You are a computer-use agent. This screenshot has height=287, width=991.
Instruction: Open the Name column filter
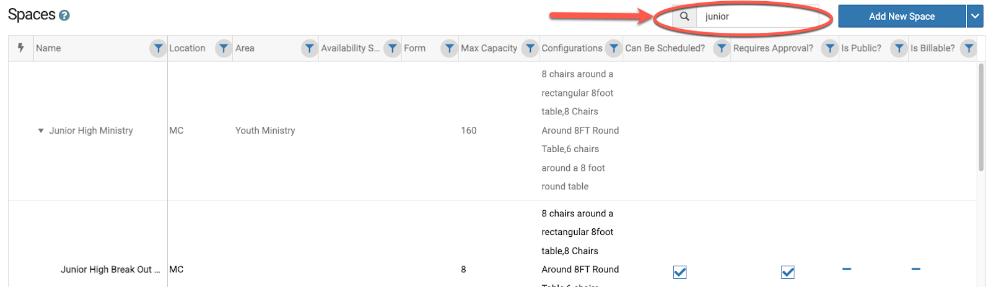point(158,48)
